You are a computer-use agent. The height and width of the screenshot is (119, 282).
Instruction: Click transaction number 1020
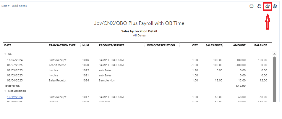(86, 65)
